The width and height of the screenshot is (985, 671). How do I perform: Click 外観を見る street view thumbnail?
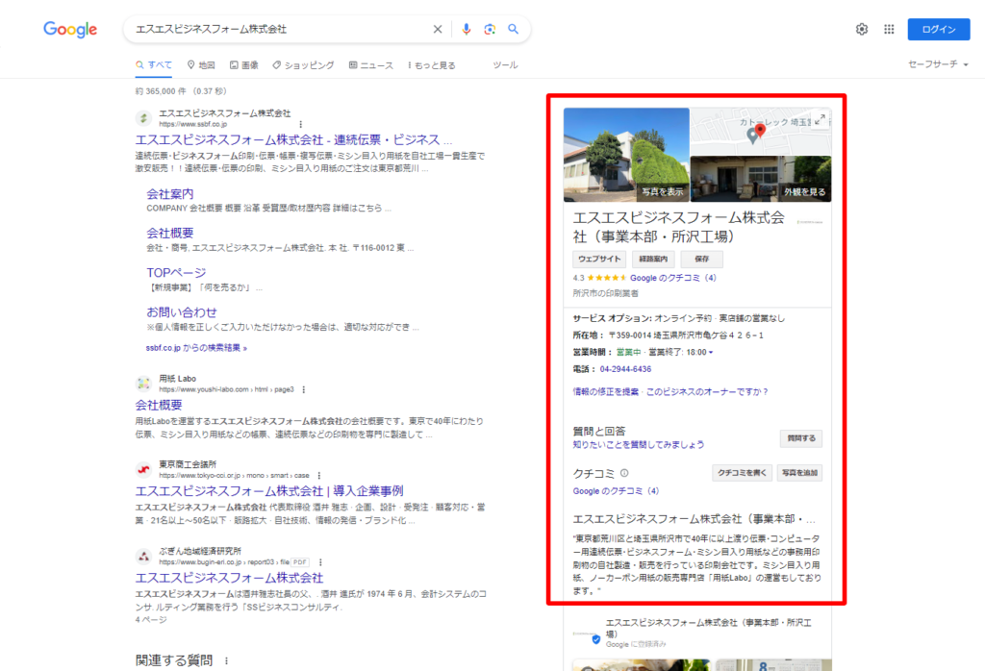coord(761,179)
